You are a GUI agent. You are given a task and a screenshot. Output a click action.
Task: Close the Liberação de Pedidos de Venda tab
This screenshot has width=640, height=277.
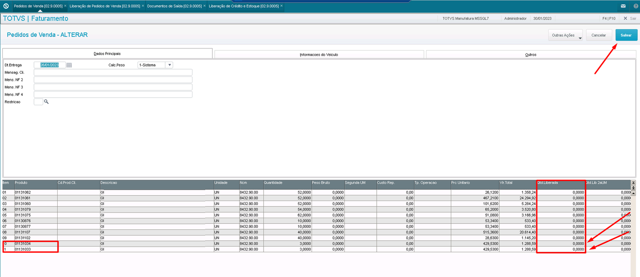click(x=143, y=6)
